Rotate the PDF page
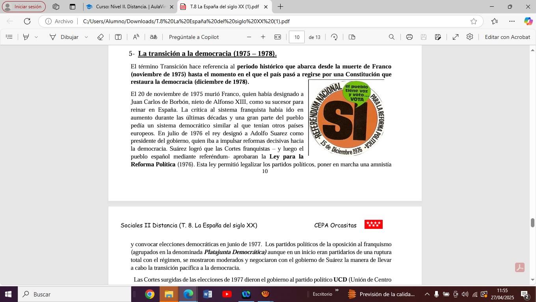 tap(334, 37)
